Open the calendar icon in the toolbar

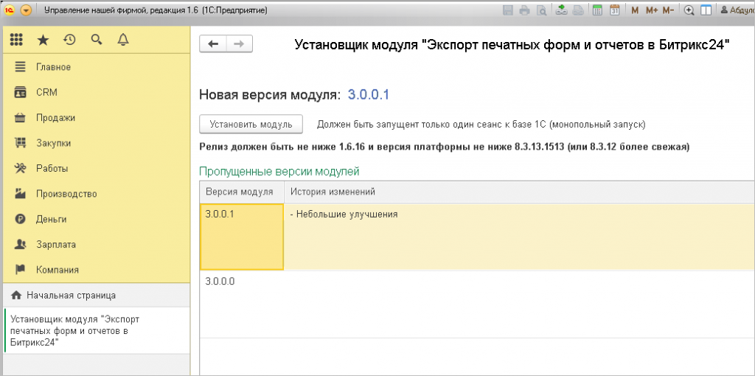613,10
